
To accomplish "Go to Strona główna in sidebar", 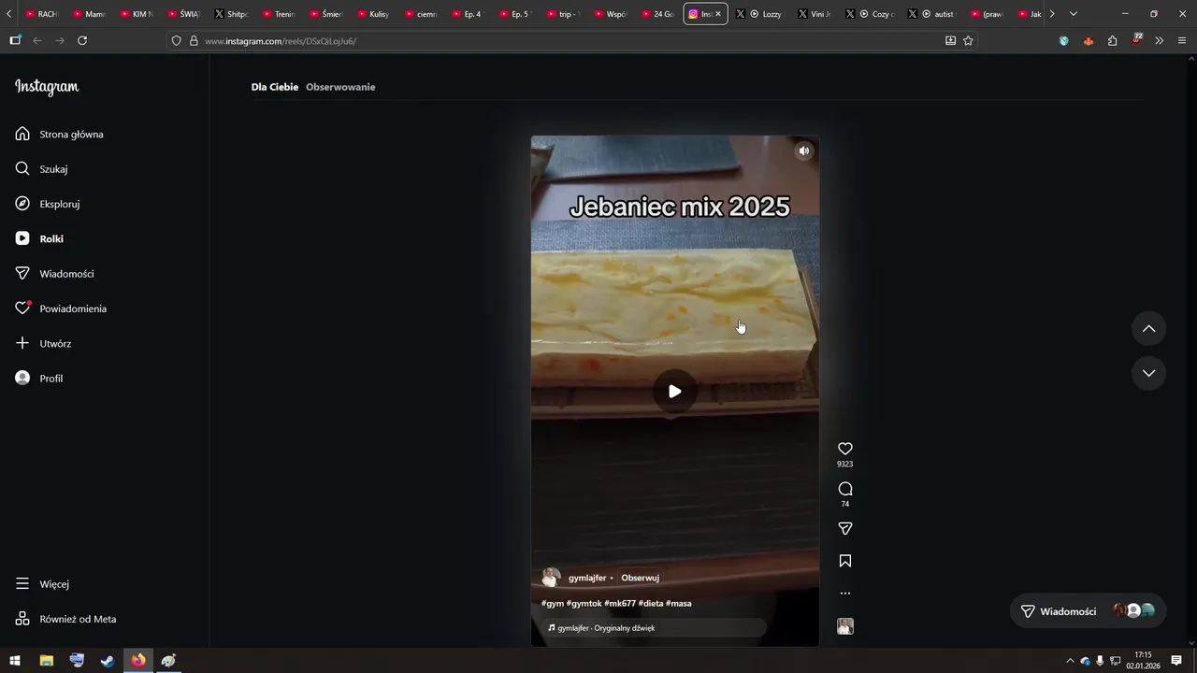I will coord(59,134).
